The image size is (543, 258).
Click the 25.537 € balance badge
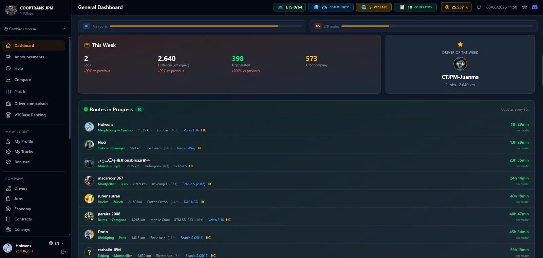[456, 7]
